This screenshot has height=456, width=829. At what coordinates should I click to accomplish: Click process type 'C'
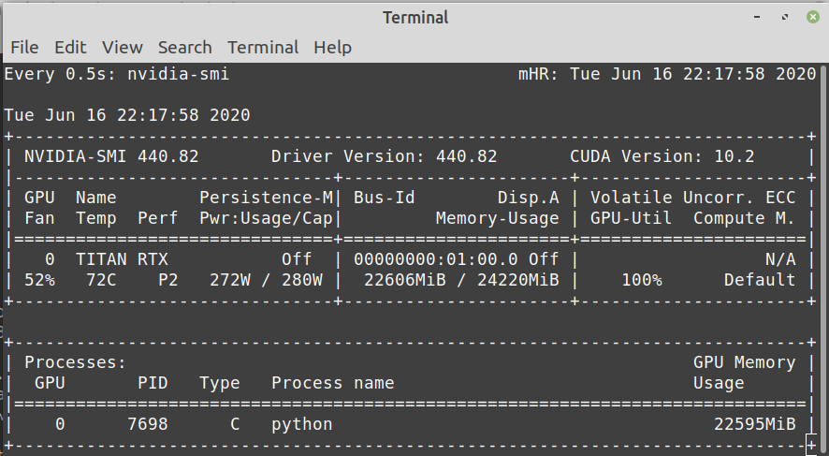point(235,425)
